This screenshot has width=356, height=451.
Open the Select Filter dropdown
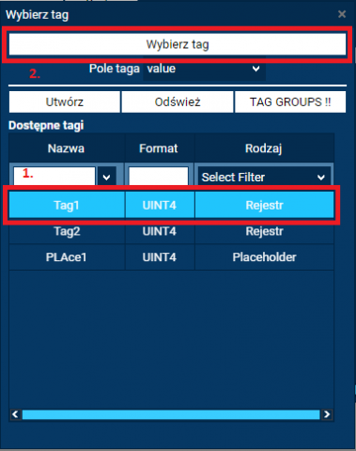tap(264, 178)
